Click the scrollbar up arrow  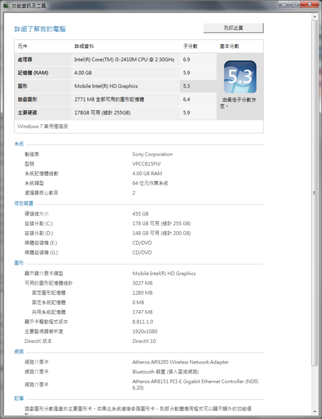[314, 17]
